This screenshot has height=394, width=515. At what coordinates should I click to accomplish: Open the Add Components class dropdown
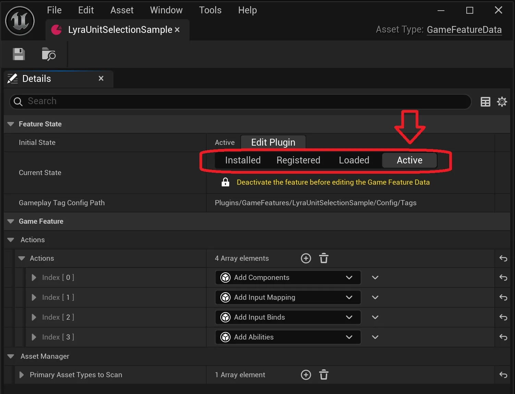(x=288, y=278)
